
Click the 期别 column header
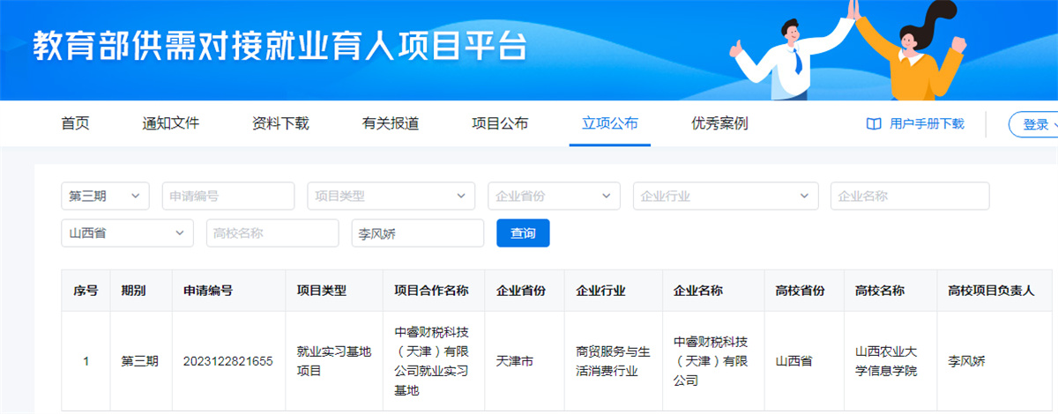coord(141,291)
